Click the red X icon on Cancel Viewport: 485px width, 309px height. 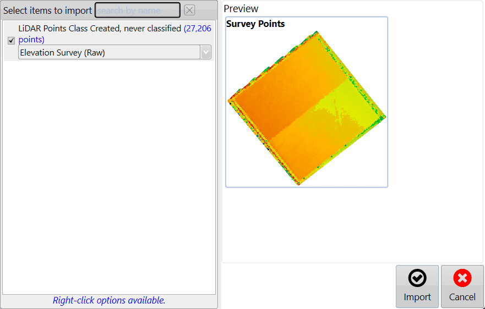coord(462,279)
